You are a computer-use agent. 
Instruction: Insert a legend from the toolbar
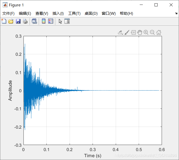coord(51,21)
